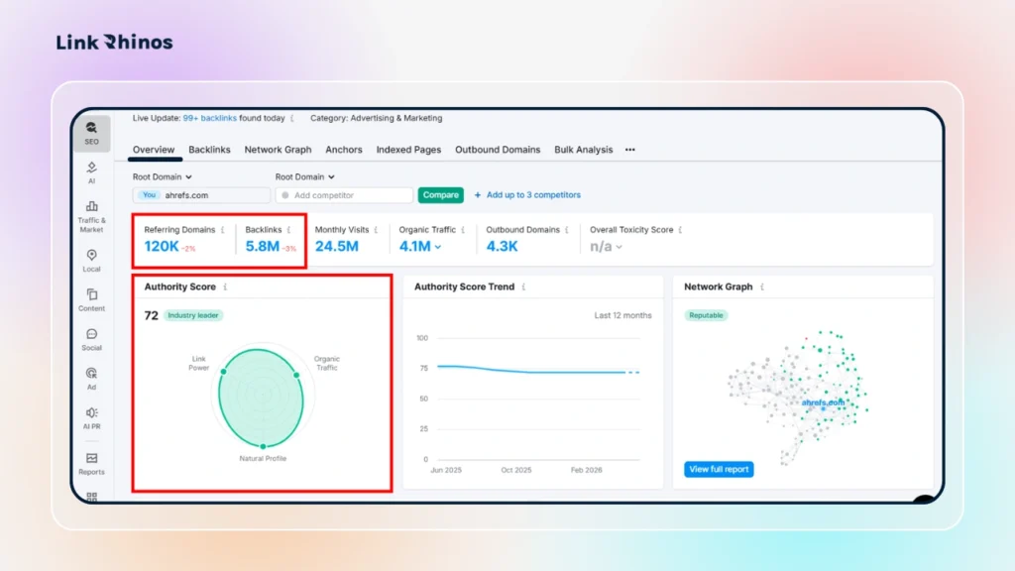Switch to the Backlinks tab
The width and height of the screenshot is (1015, 571).
[x=209, y=150]
